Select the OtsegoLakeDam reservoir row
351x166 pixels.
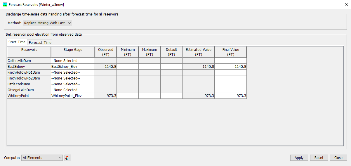pos(29,90)
